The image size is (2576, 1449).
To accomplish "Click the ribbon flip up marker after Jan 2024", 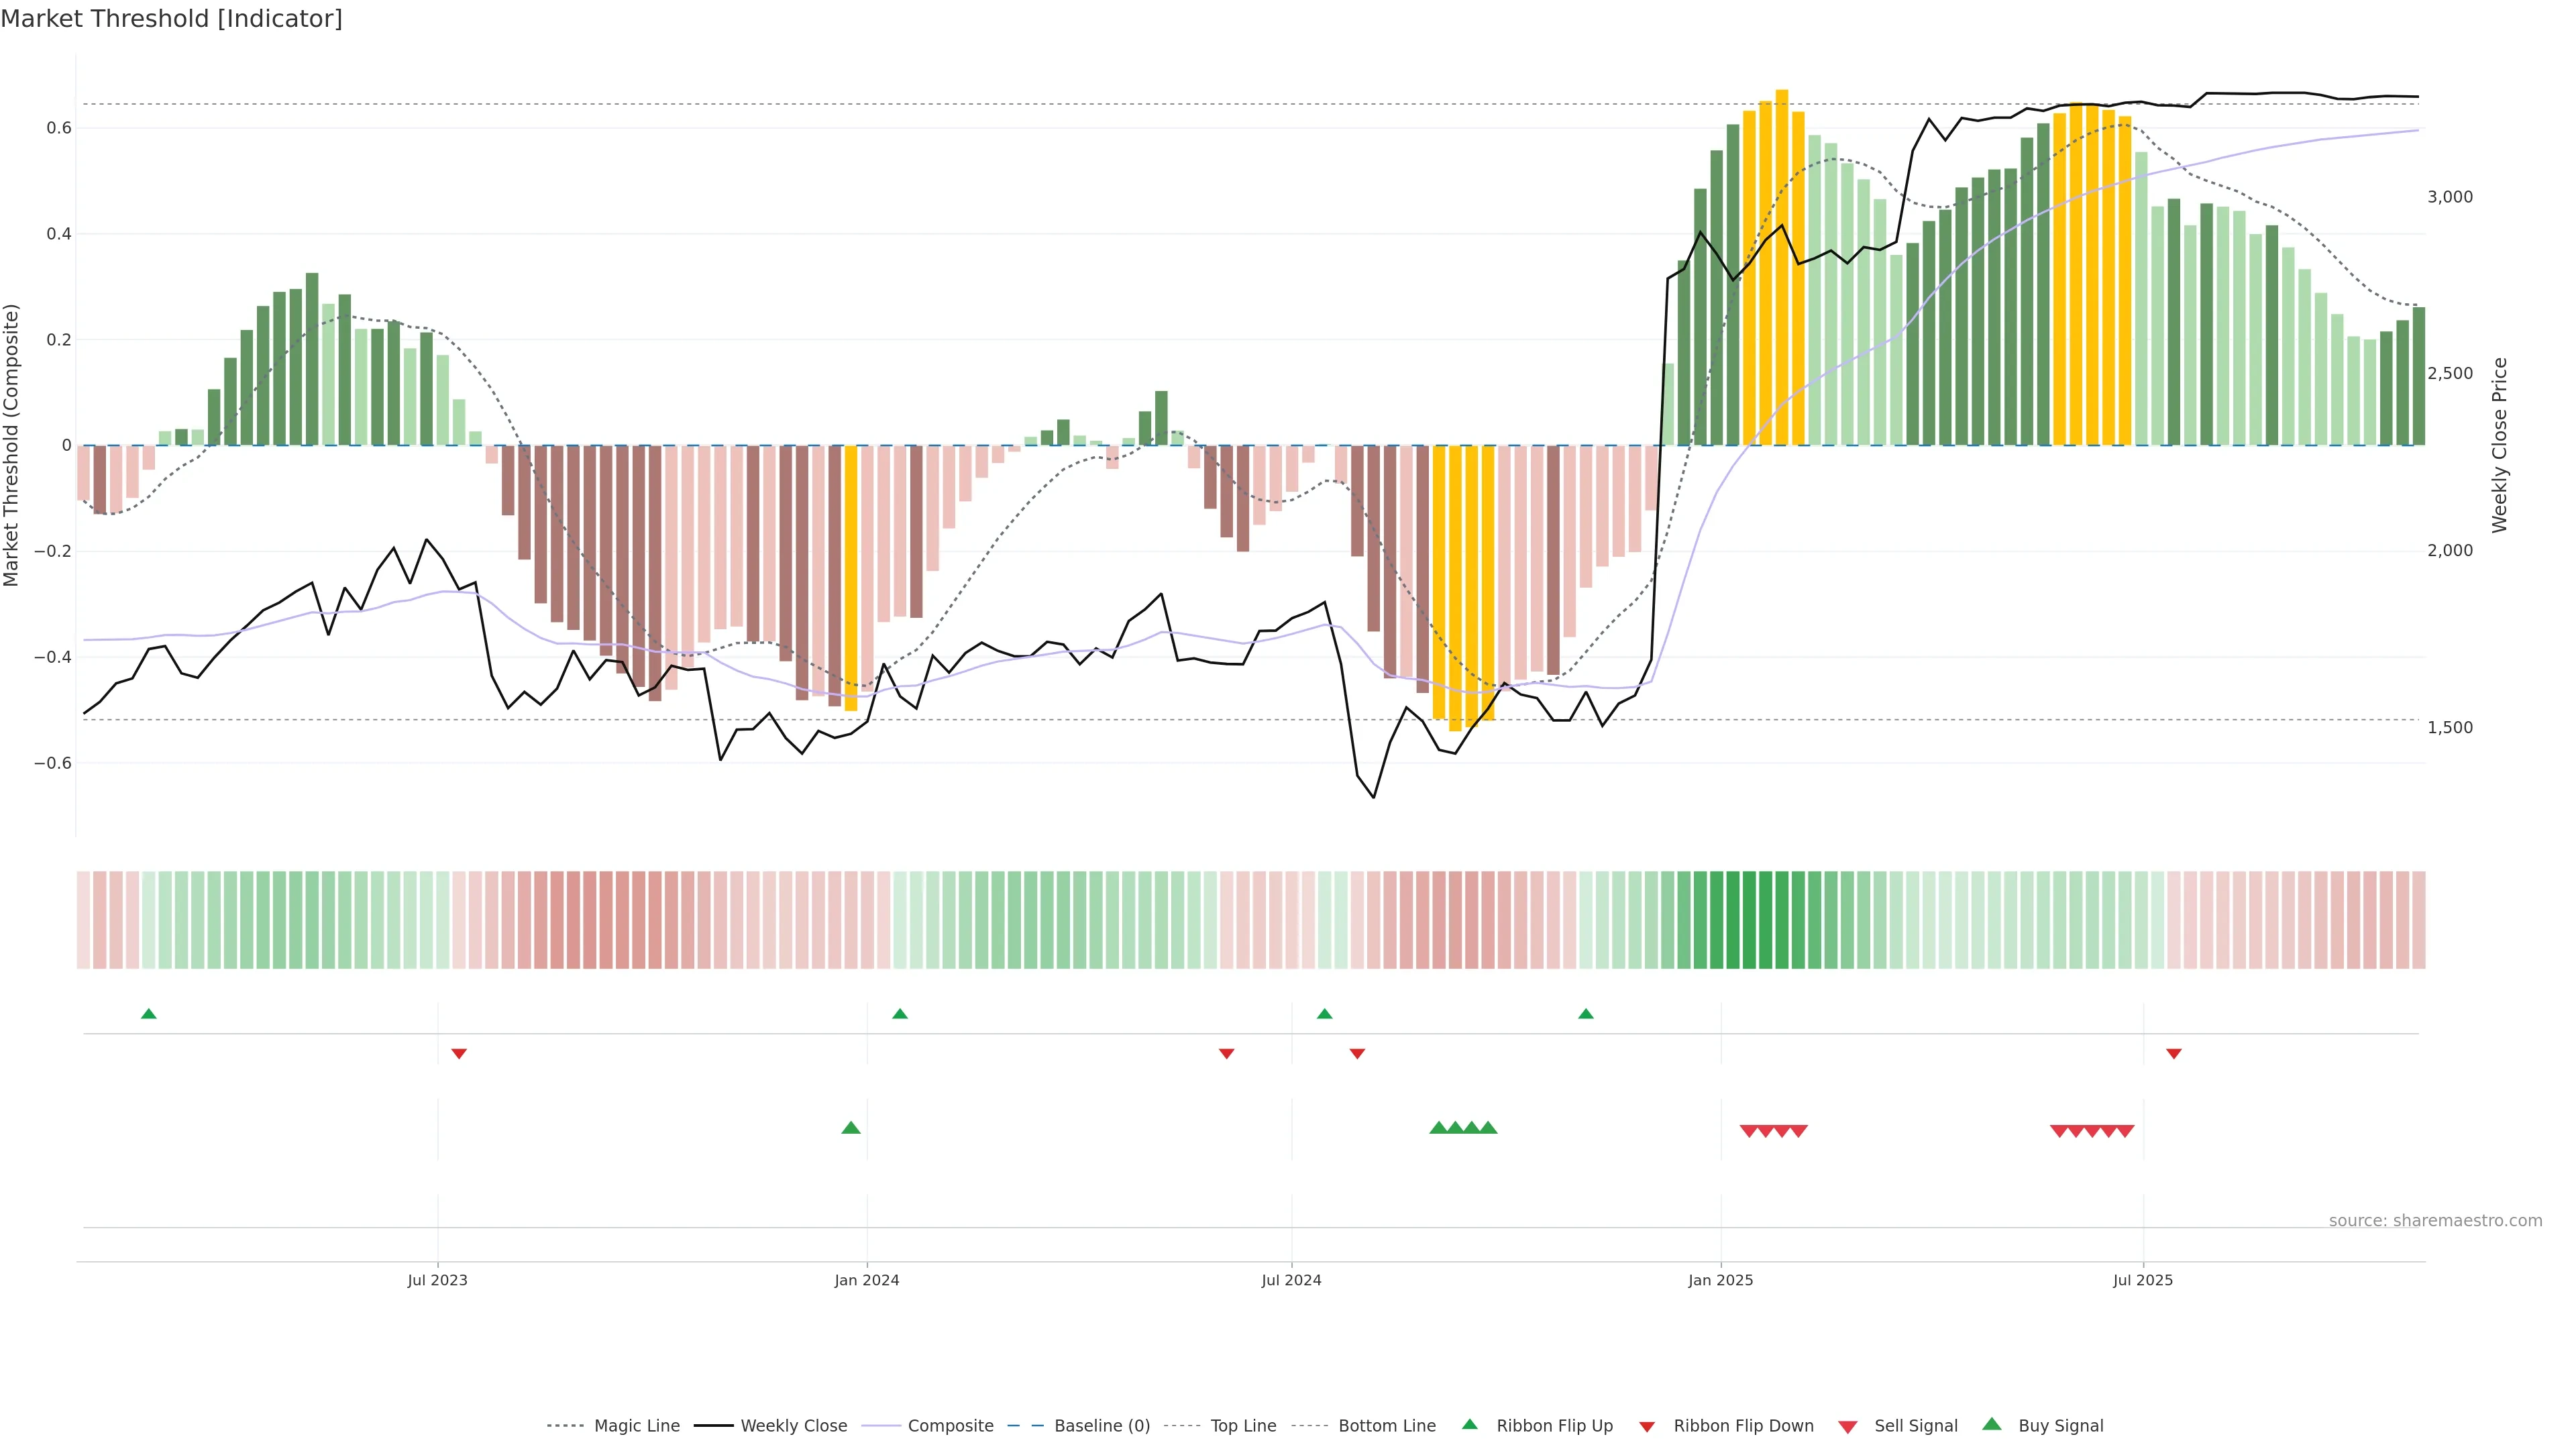I will pyautogui.click(x=900, y=1014).
